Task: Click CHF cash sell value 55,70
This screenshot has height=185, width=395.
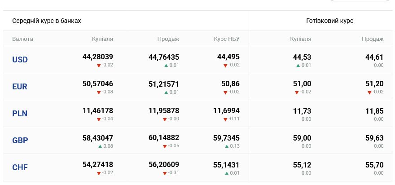Action: (x=375, y=165)
